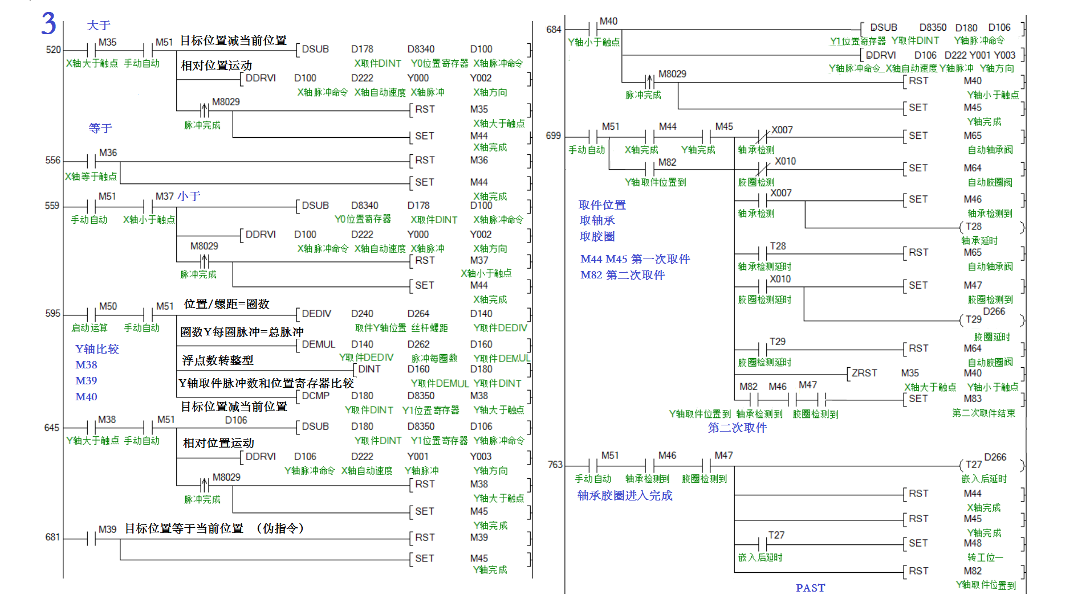Click the blue "轴承胶圈进入完成" note
The image size is (1086, 599).
[x=625, y=496]
